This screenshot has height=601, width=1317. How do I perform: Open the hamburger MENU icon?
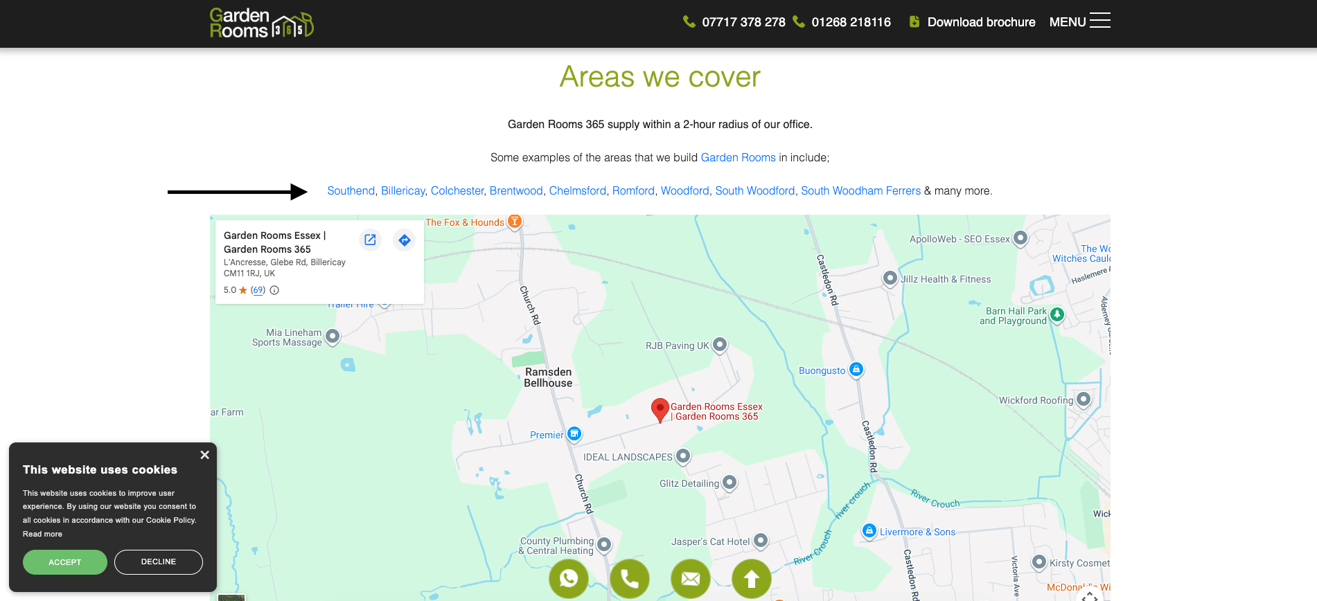1099,21
